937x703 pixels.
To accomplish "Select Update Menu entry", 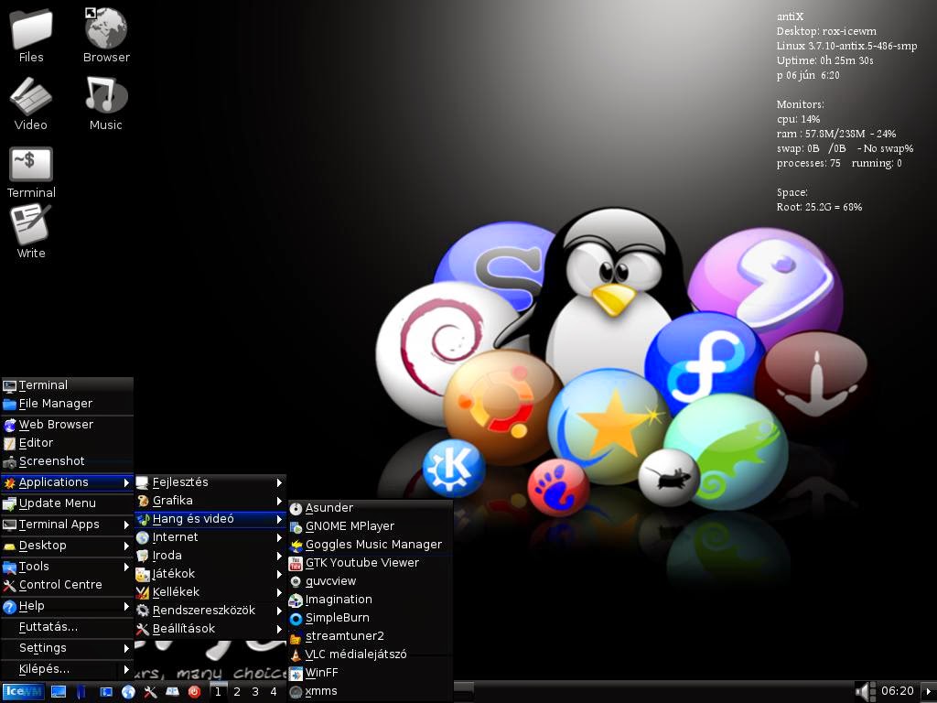I will pyautogui.click(x=67, y=503).
